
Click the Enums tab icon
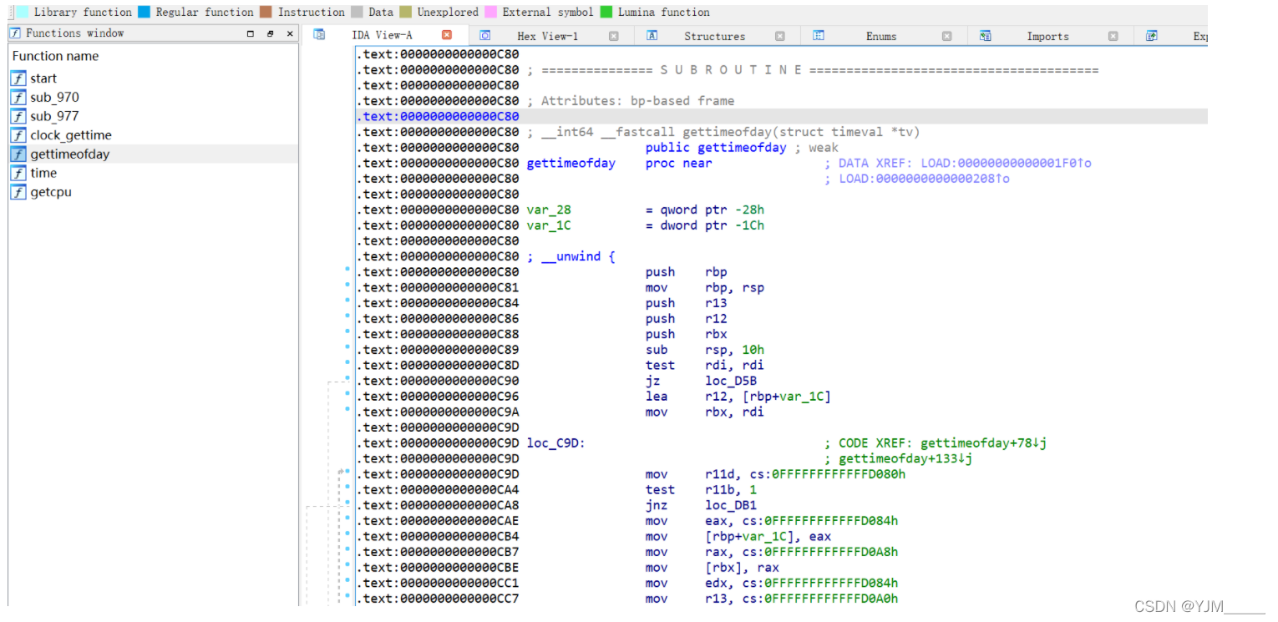coord(819,36)
